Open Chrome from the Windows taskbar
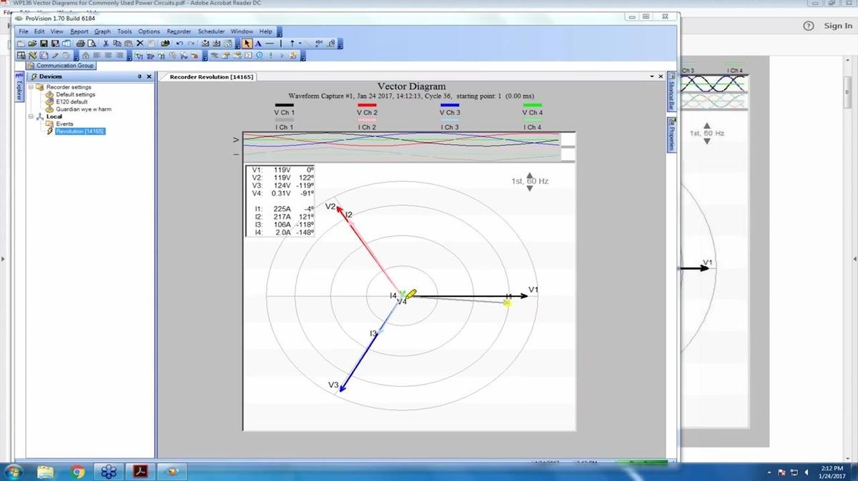Screen dimensions: 858x481 point(78,472)
